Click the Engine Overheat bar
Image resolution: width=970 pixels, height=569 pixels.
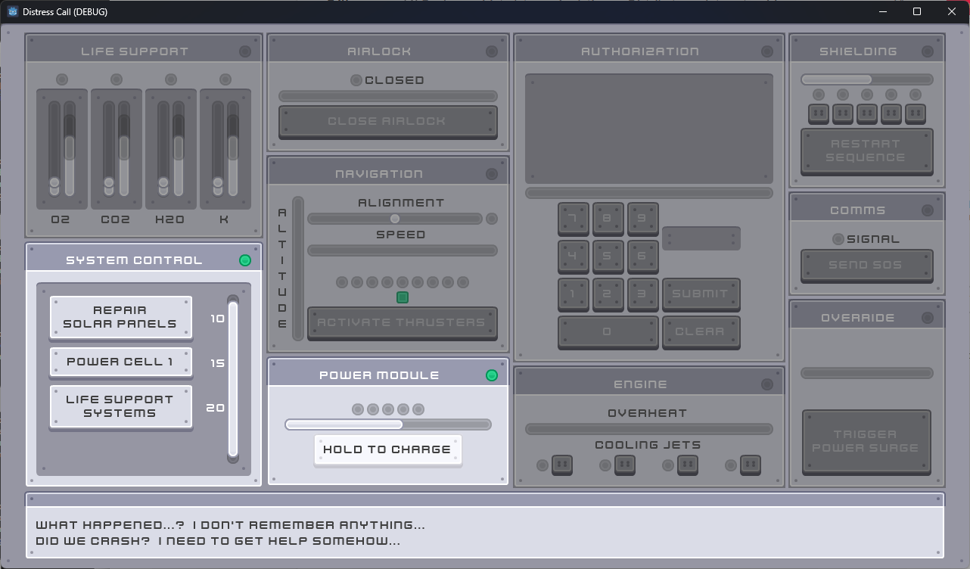[x=649, y=429]
